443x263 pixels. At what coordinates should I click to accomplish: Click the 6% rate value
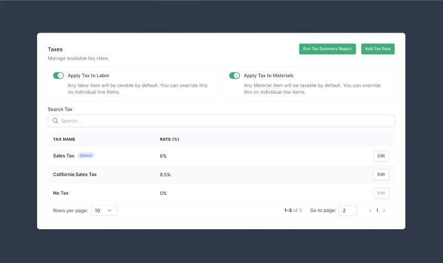163,156
